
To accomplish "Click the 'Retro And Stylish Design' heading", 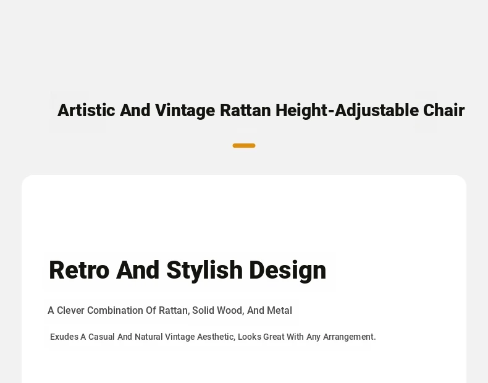I will point(187,271).
